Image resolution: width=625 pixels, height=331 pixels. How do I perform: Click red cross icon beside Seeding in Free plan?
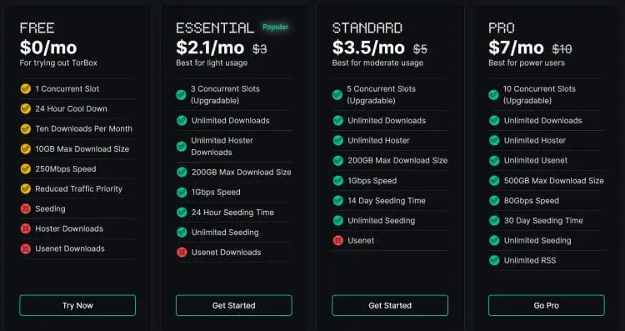pos(26,208)
